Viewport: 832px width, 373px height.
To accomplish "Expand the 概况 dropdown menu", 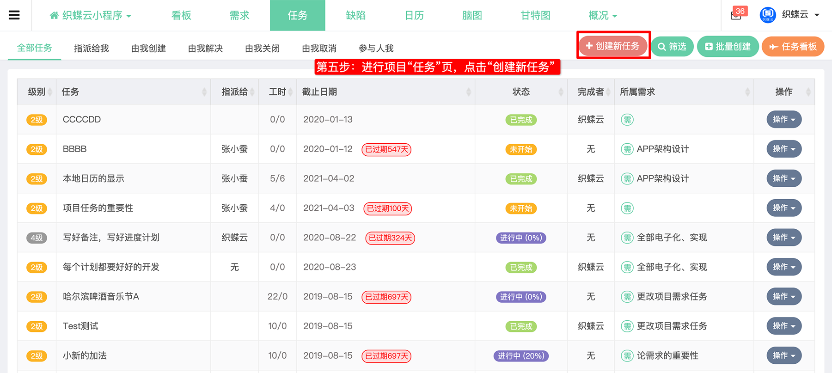I will (x=603, y=15).
